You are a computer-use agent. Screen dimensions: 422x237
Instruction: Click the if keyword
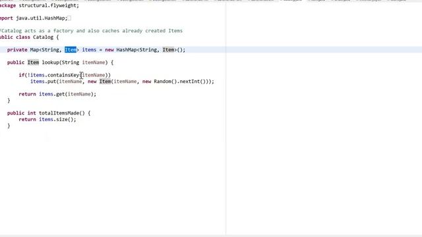(22, 75)
